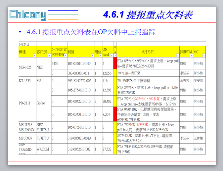Viewport: 223px width, 171px height.
Task: Open the 6月23日 header filter dropdown
Action: 177,55
